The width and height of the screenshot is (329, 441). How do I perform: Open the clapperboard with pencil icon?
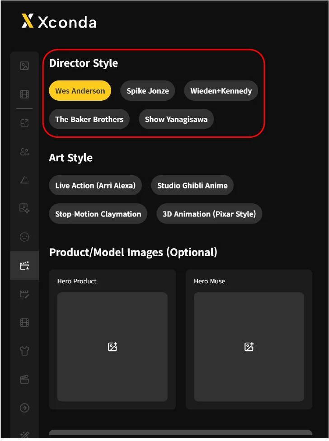24,294
